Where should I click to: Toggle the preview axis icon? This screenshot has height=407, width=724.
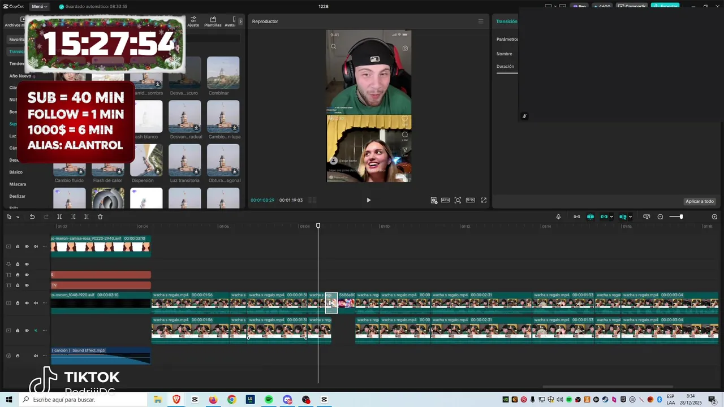point(623,217)
